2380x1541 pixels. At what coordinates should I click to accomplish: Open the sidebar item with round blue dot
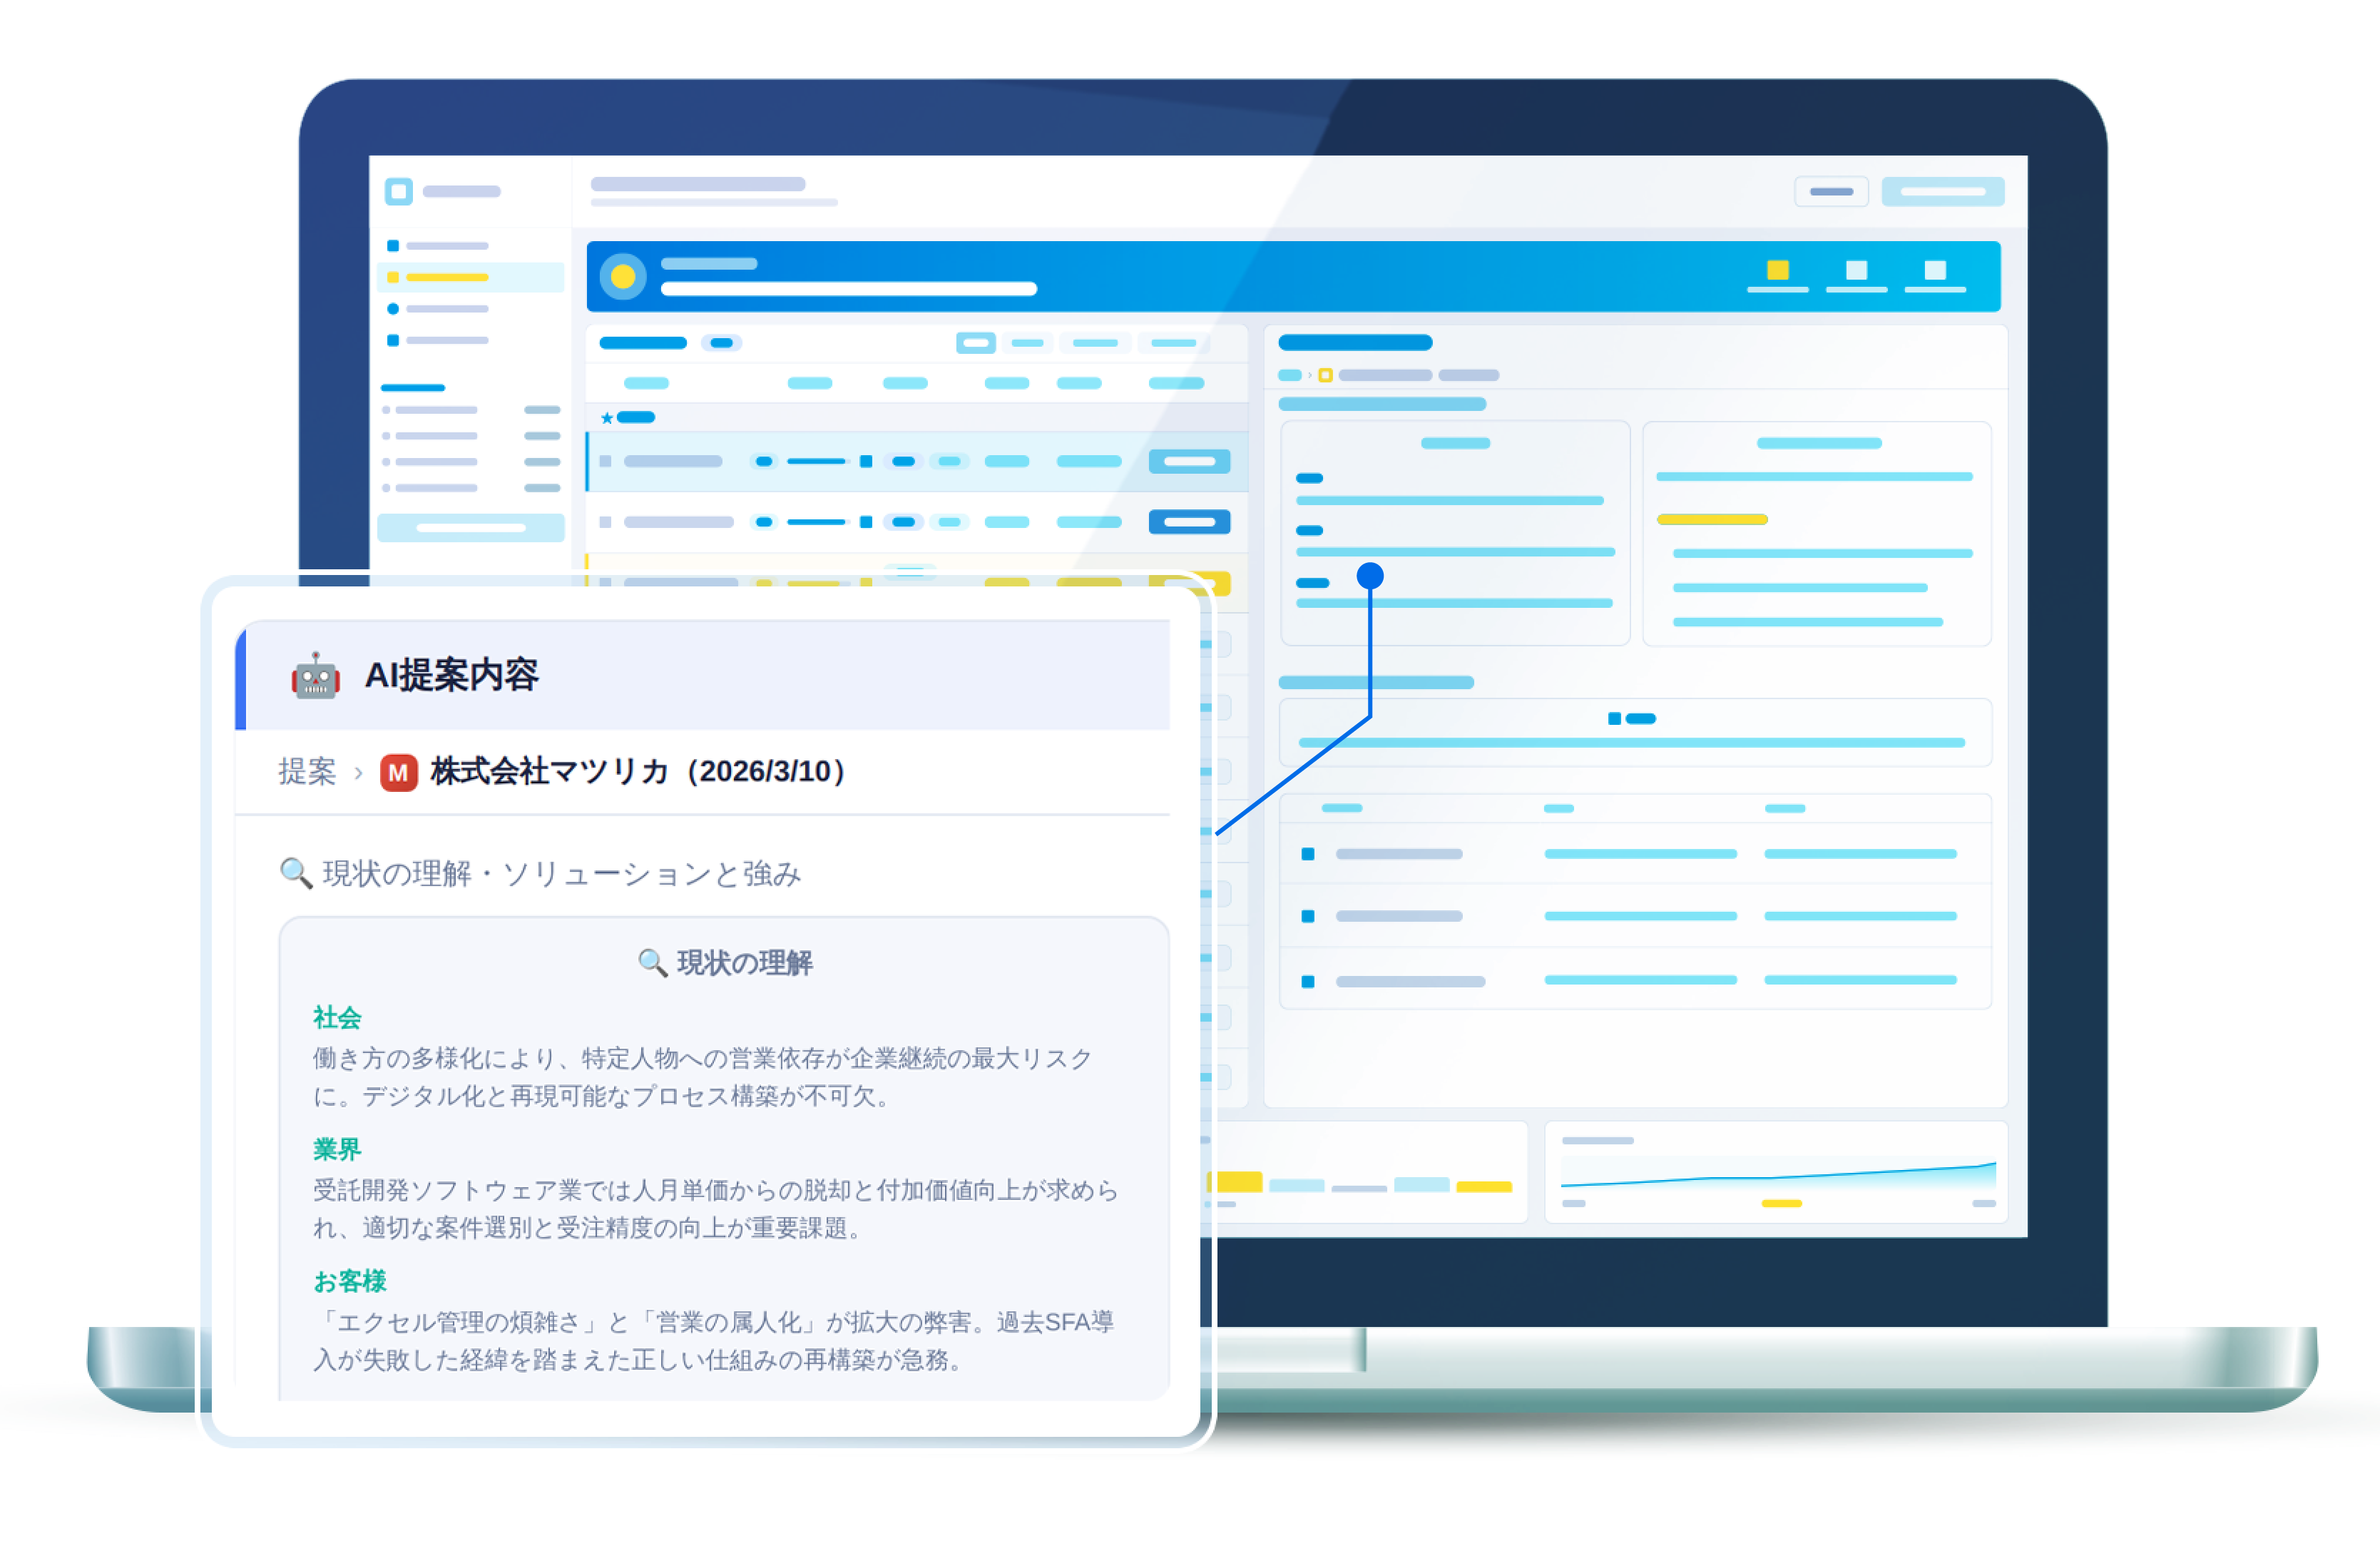[438, 309]
